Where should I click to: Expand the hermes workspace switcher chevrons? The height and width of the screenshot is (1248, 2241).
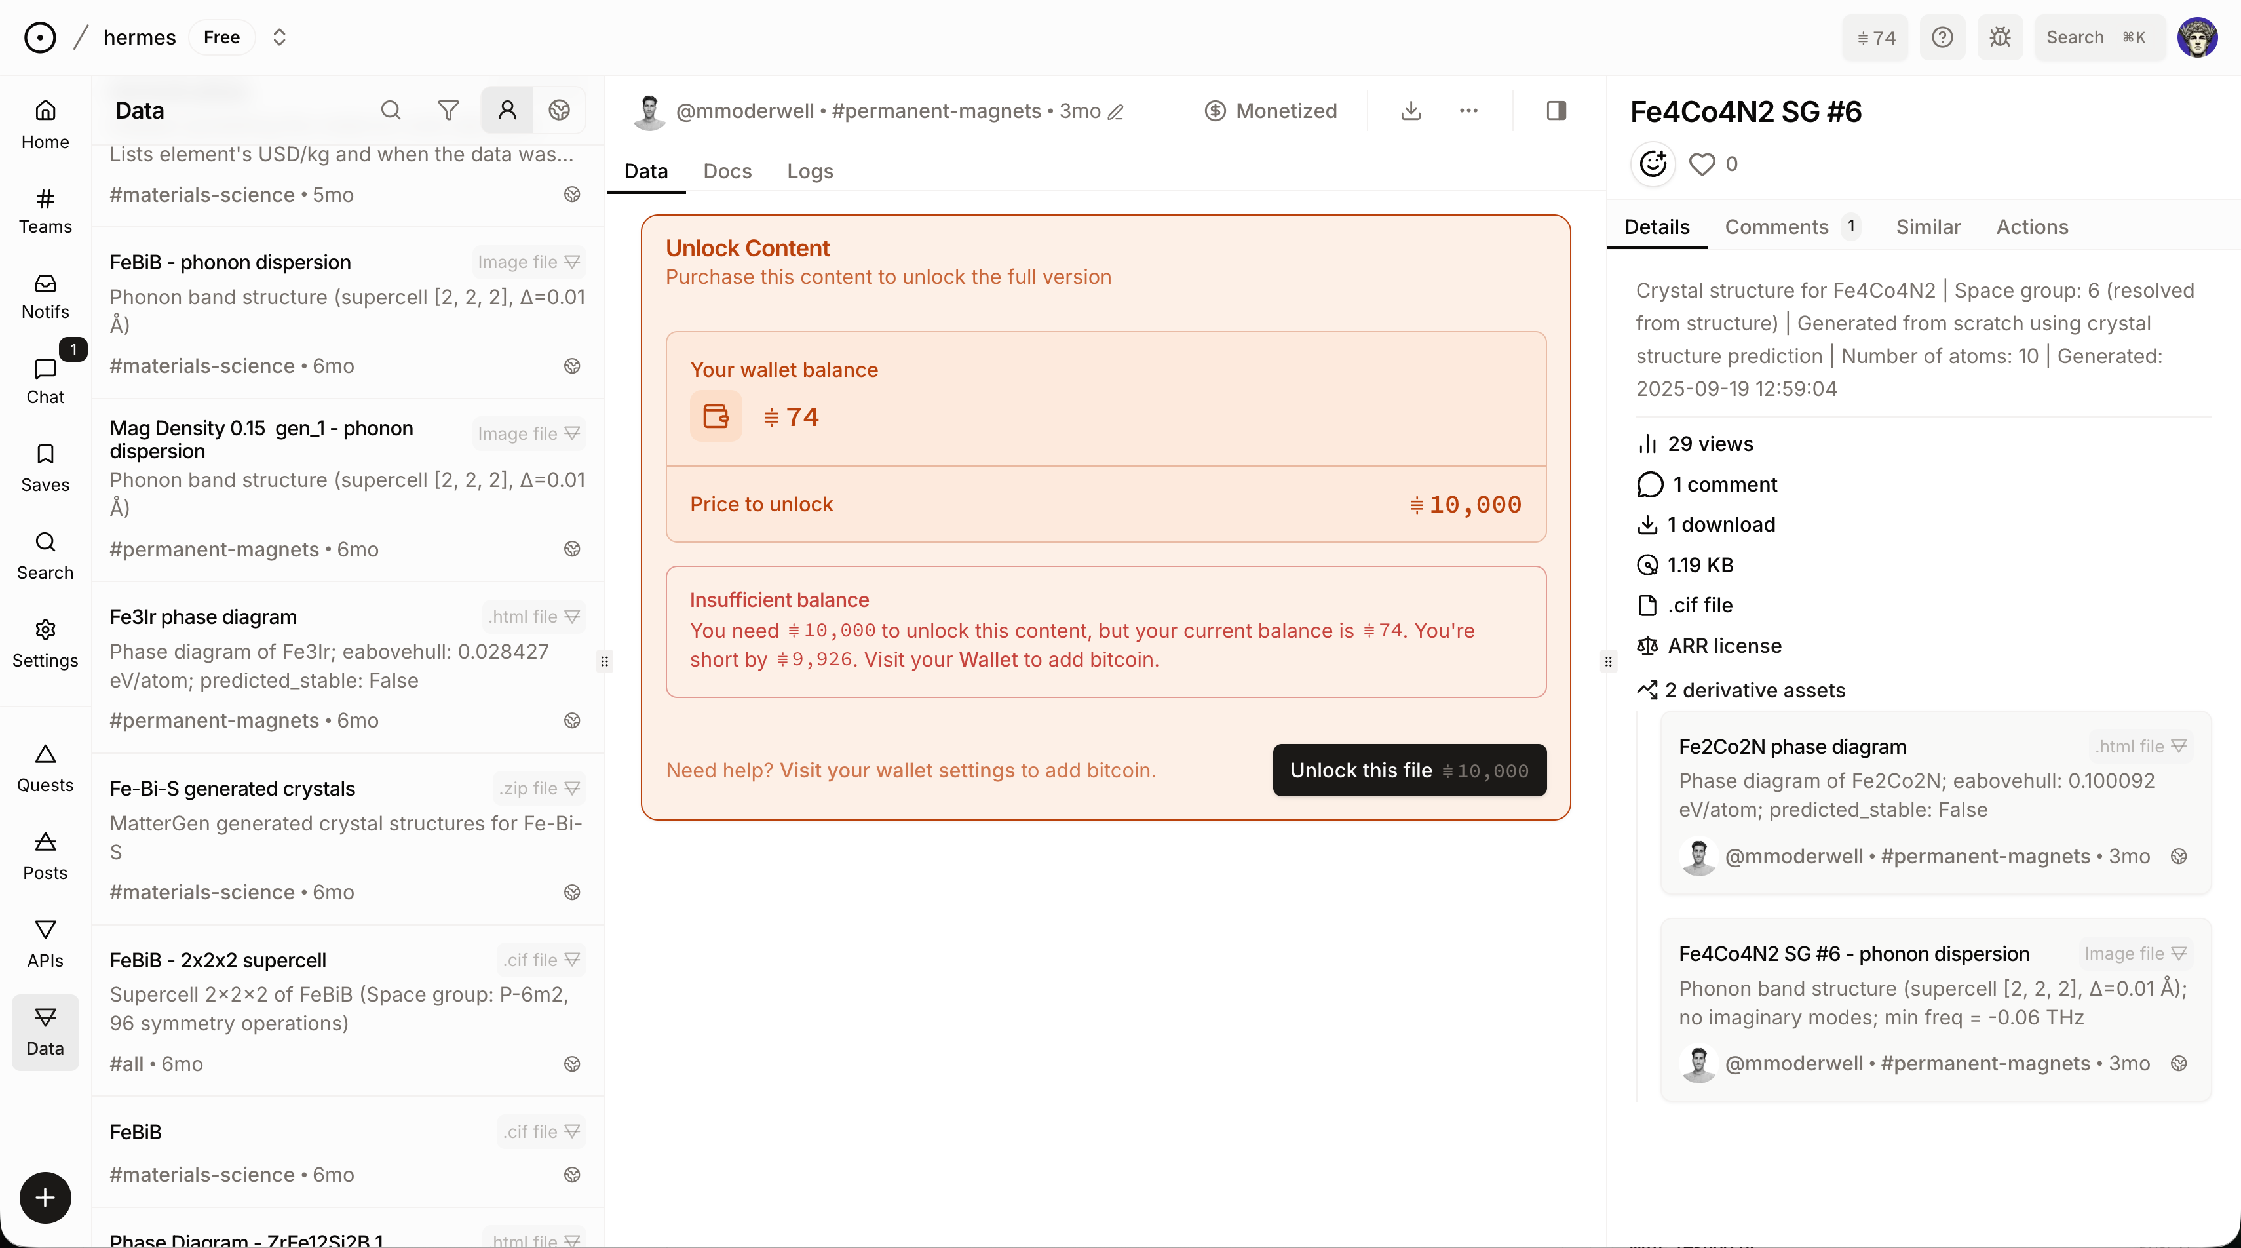(279, 37)
